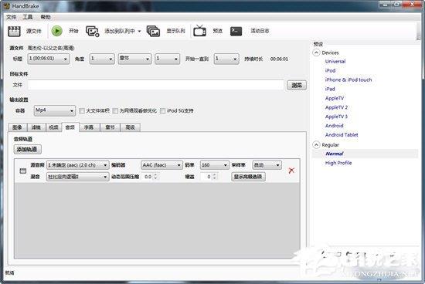This screenshot has height=284, width=425.
Task: Switch to the Audio tab
Action: (70, 127)
